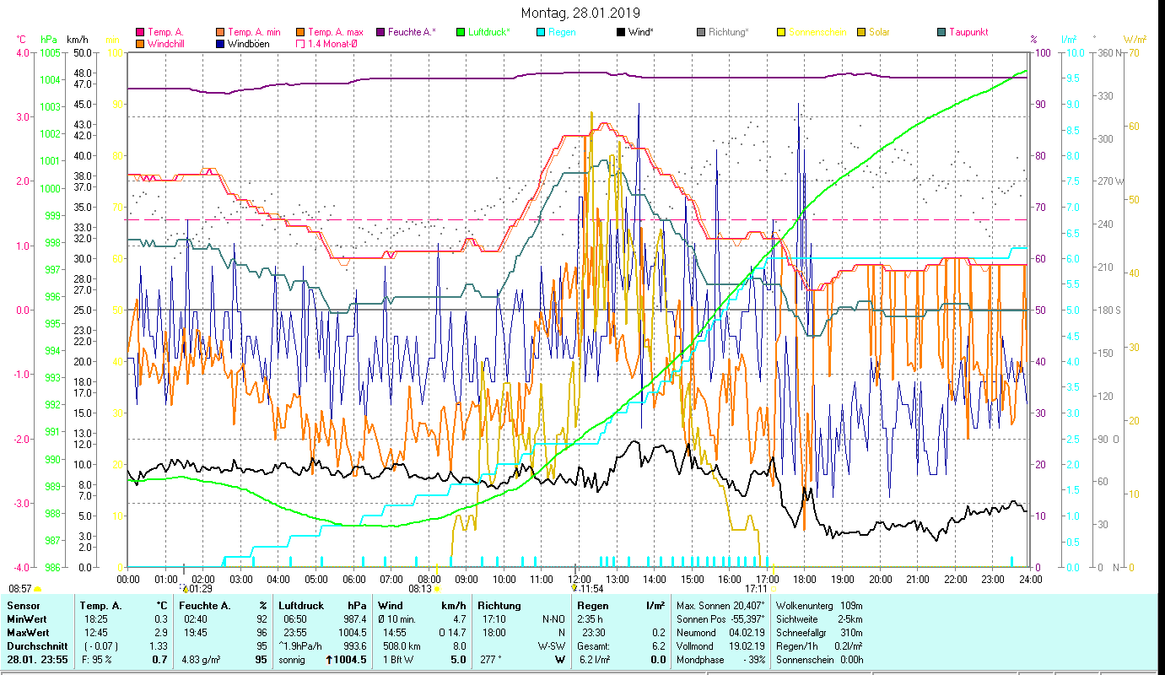Viewport: 1165px width, 675px height.
Task: Select the Feuchte A.* legend label
Action: [x=412, y=32]
